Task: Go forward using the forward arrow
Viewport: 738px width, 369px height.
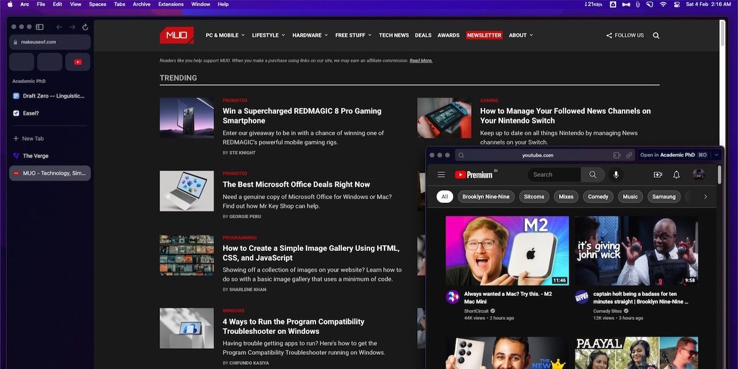Action: coord(72,27)
